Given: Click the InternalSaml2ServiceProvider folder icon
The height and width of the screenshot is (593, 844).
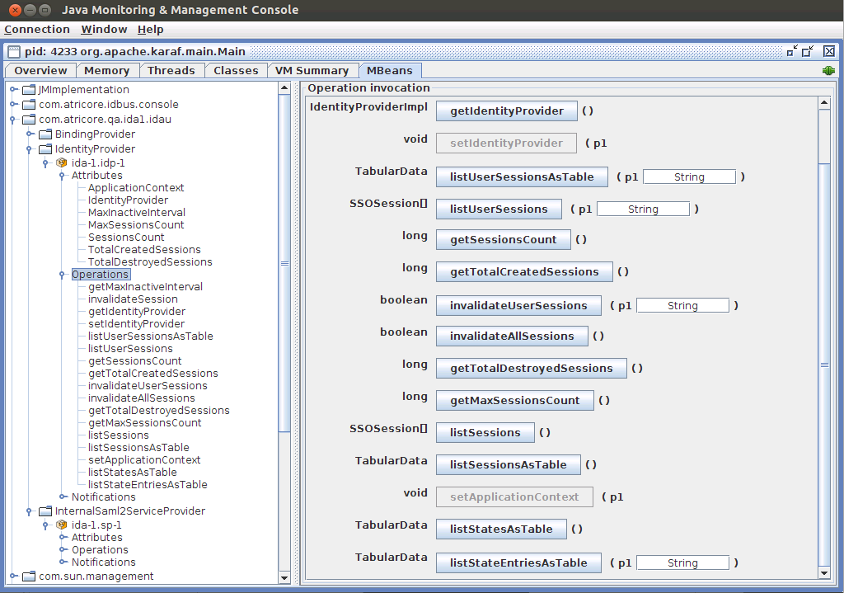Looking at the screenshot, I should [46, 511].
